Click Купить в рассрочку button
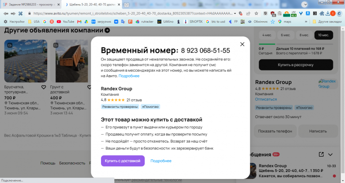The height and width of the screenshot is (183, 345). [x=296, y=65]
